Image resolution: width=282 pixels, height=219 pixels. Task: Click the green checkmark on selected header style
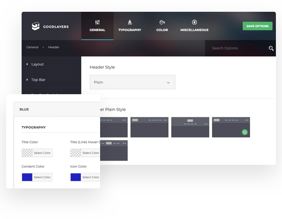[x=244, y=132]
